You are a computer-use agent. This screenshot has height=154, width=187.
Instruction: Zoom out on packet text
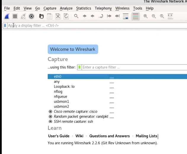coord(154,16)
